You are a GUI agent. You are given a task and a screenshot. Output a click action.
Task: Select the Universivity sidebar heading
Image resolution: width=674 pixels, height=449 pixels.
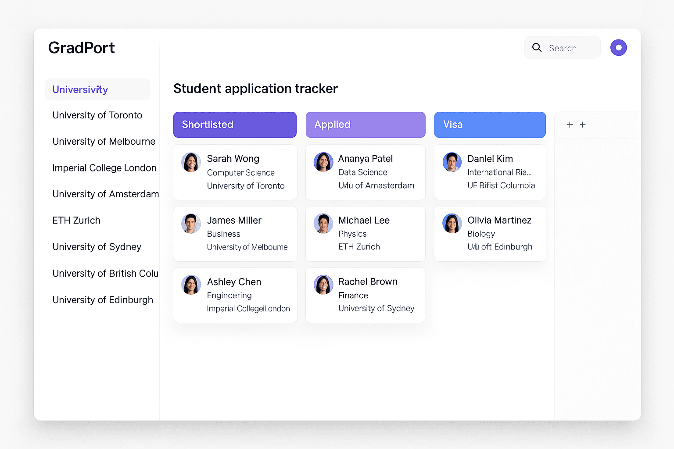click(x=97, y=89)
